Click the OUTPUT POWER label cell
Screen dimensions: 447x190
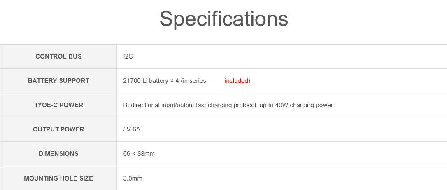58,129
